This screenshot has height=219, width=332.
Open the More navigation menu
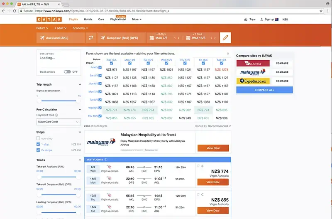(136, 19)
